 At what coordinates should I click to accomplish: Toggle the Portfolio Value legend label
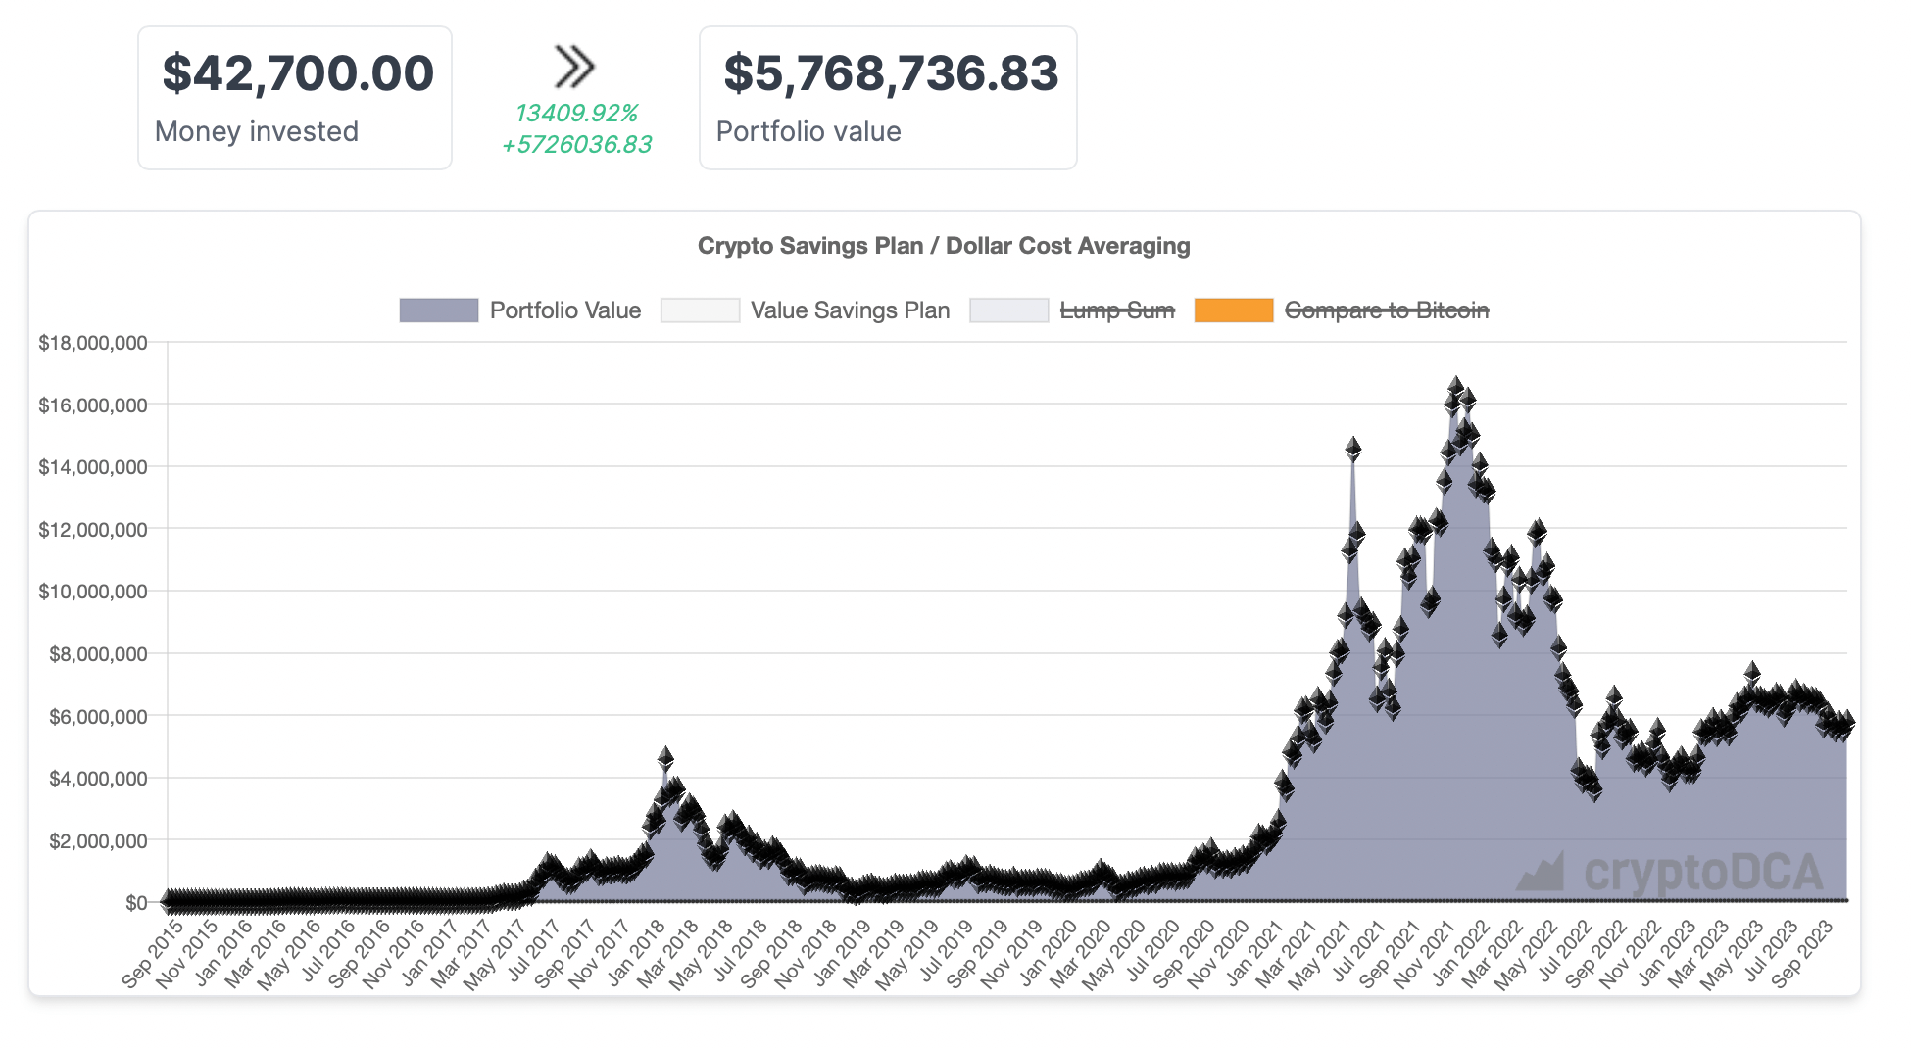pyautogui.click(x=564, y=310)
